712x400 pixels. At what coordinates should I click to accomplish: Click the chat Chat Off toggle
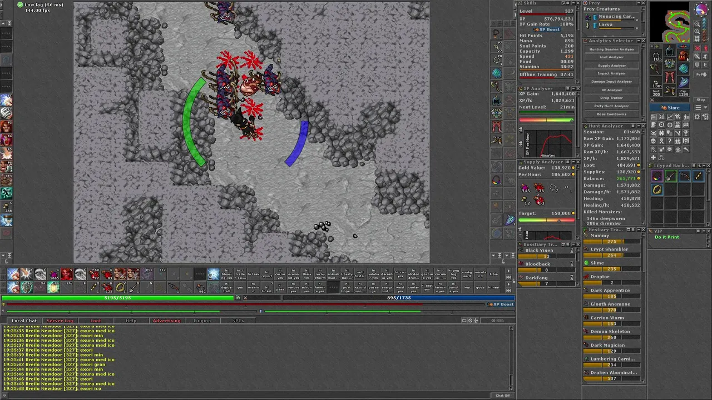tap(503, 396)
